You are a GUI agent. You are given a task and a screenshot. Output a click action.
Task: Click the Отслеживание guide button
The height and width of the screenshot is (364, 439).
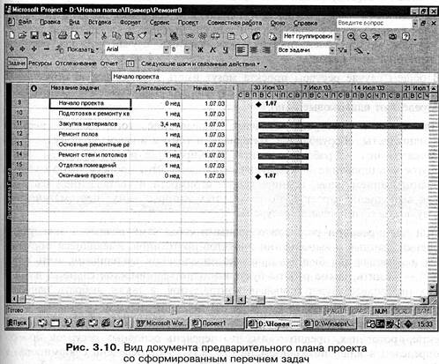76,63
